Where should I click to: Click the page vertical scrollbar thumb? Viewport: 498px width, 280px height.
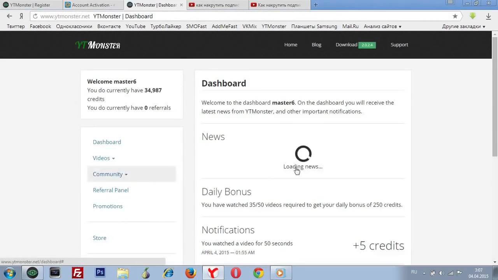click(495, 97)
